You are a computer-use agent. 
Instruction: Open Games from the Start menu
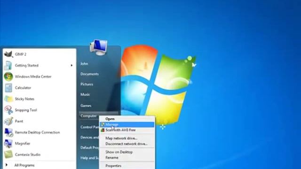tap(86, 106)
